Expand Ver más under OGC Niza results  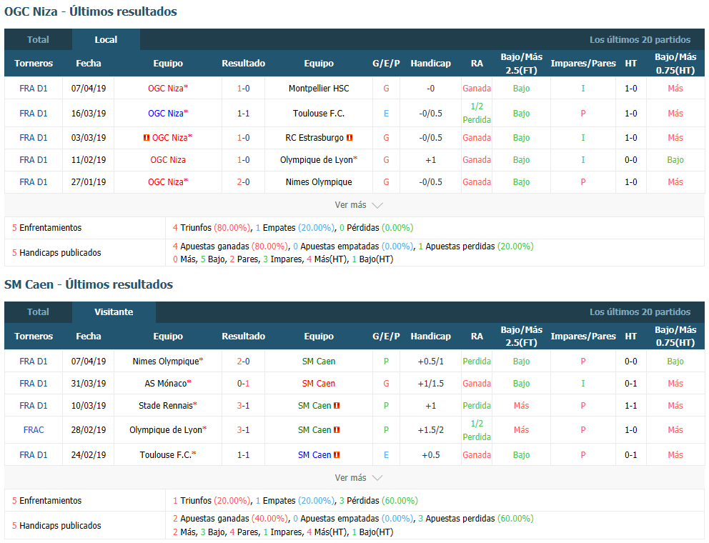click(x=359, y=205)
